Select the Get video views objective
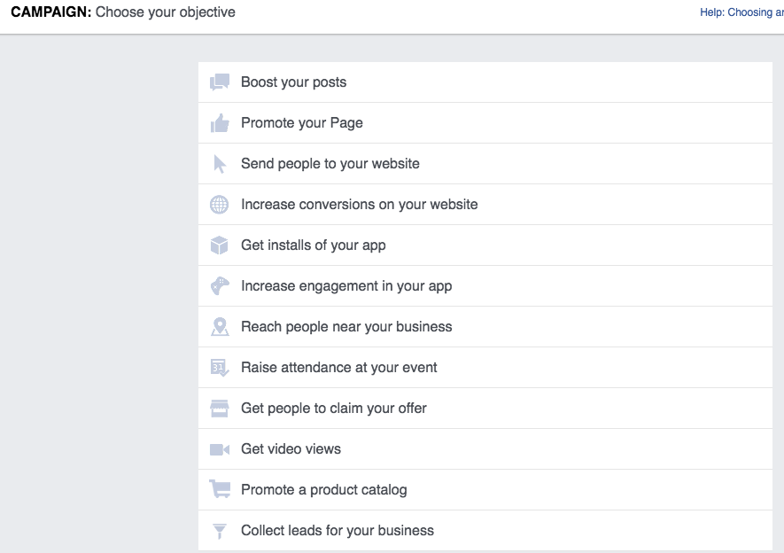Viewport: 784px width, 553px height. tap(290, 448)
